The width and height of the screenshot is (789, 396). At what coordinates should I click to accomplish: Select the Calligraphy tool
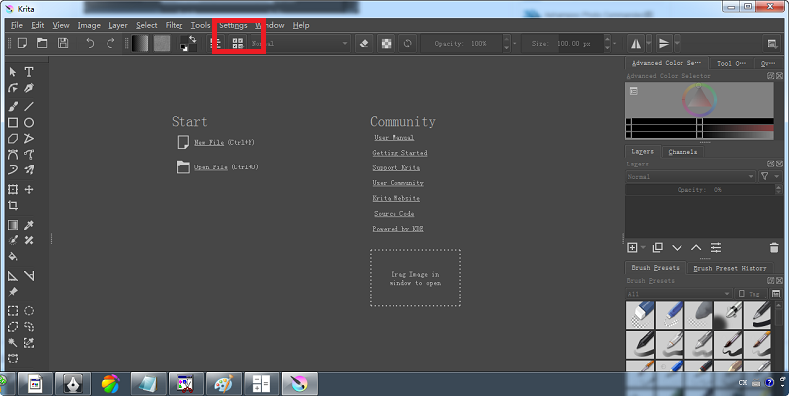(x=29, y=88)
